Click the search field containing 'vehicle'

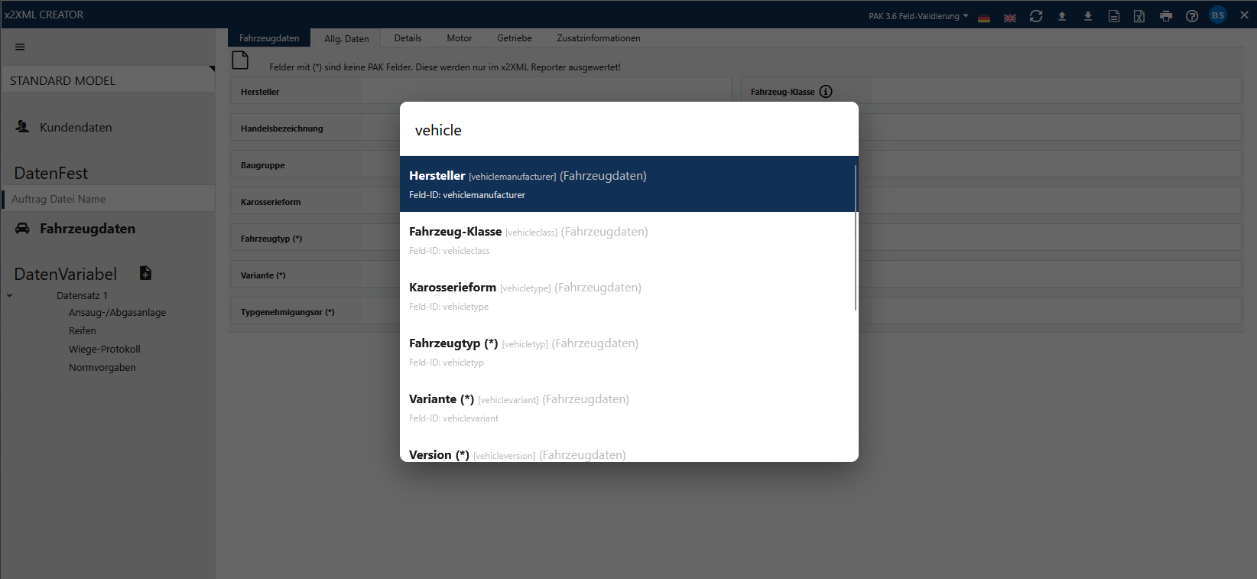(x=628, y=130)
